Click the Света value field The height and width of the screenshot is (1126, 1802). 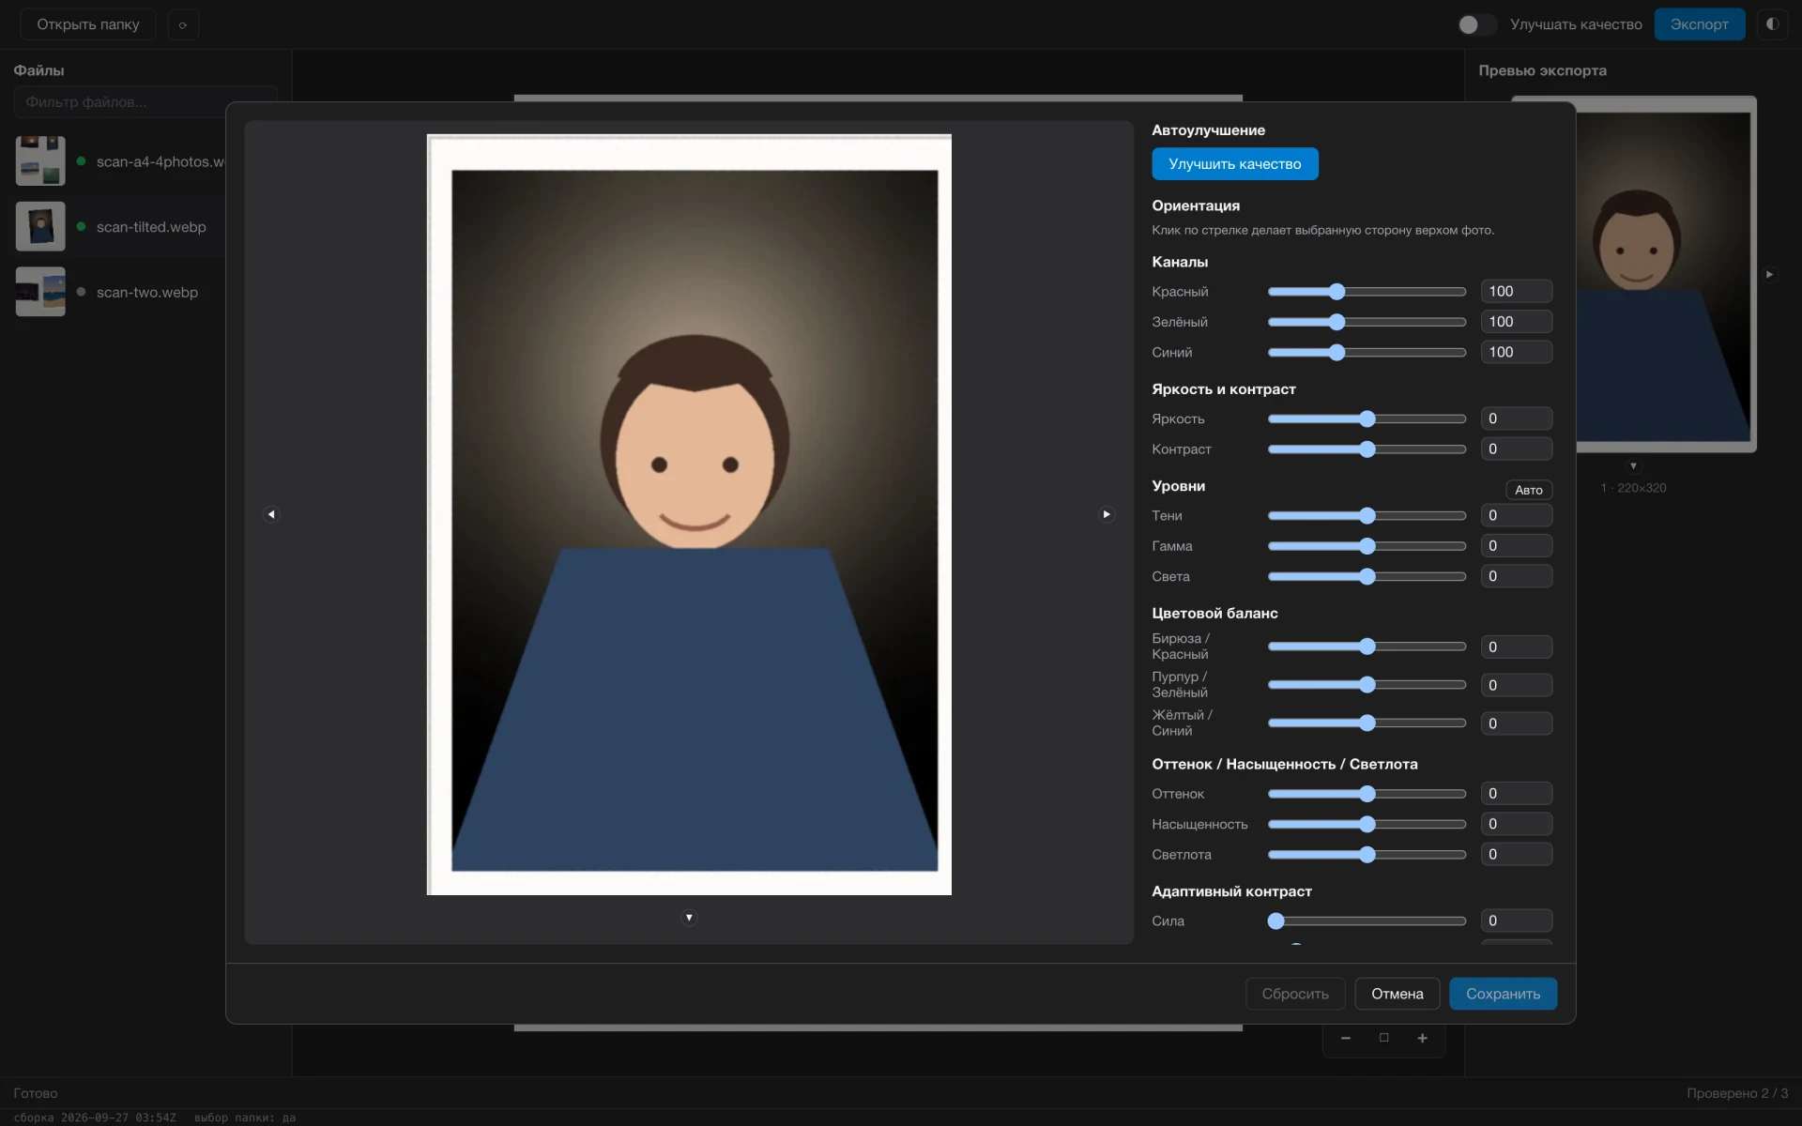coord(1516,576)
